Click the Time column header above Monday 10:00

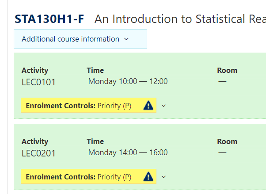tap(95, 70)
